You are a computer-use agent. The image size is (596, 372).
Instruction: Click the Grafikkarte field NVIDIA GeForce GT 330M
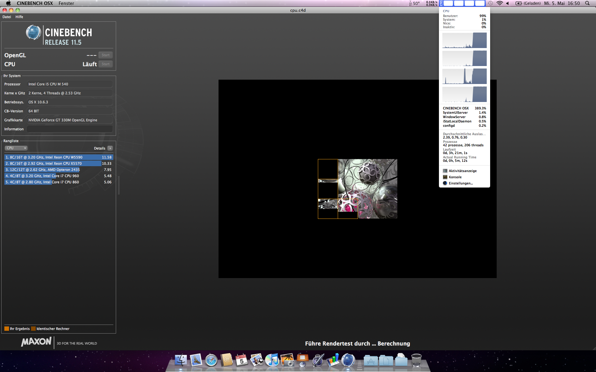point(70,120)
